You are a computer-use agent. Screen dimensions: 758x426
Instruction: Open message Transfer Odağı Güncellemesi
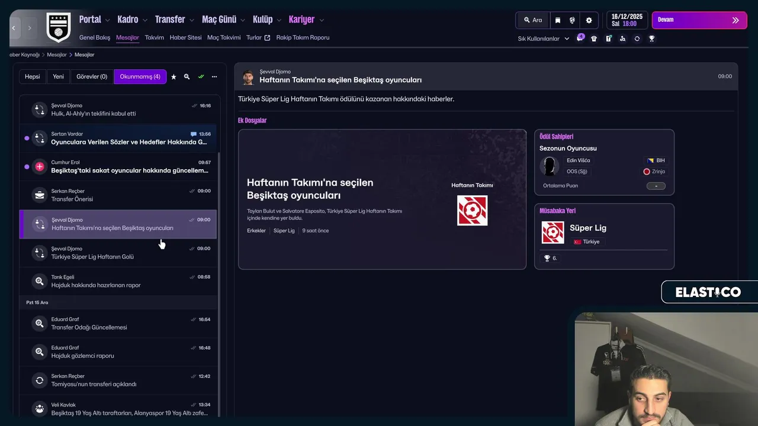[118, 324]
